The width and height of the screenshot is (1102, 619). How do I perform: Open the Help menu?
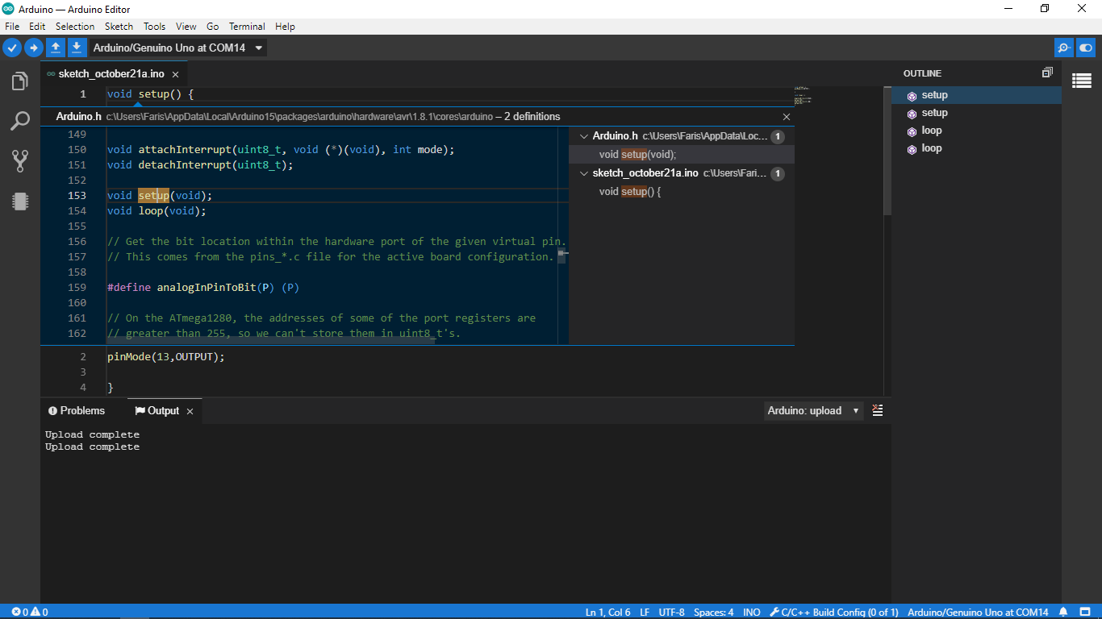click(285, 27)
